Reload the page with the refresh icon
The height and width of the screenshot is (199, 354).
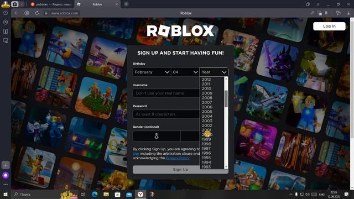tap(37, 13)
